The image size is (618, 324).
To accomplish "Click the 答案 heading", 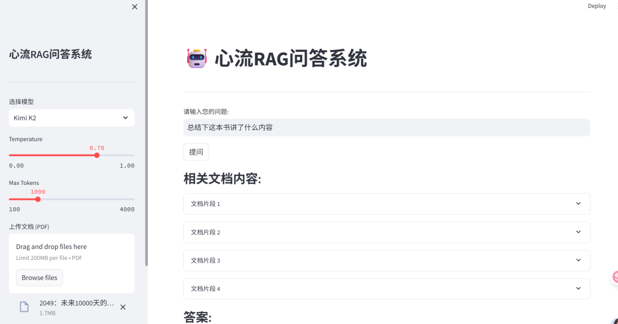I will [197, 317].
